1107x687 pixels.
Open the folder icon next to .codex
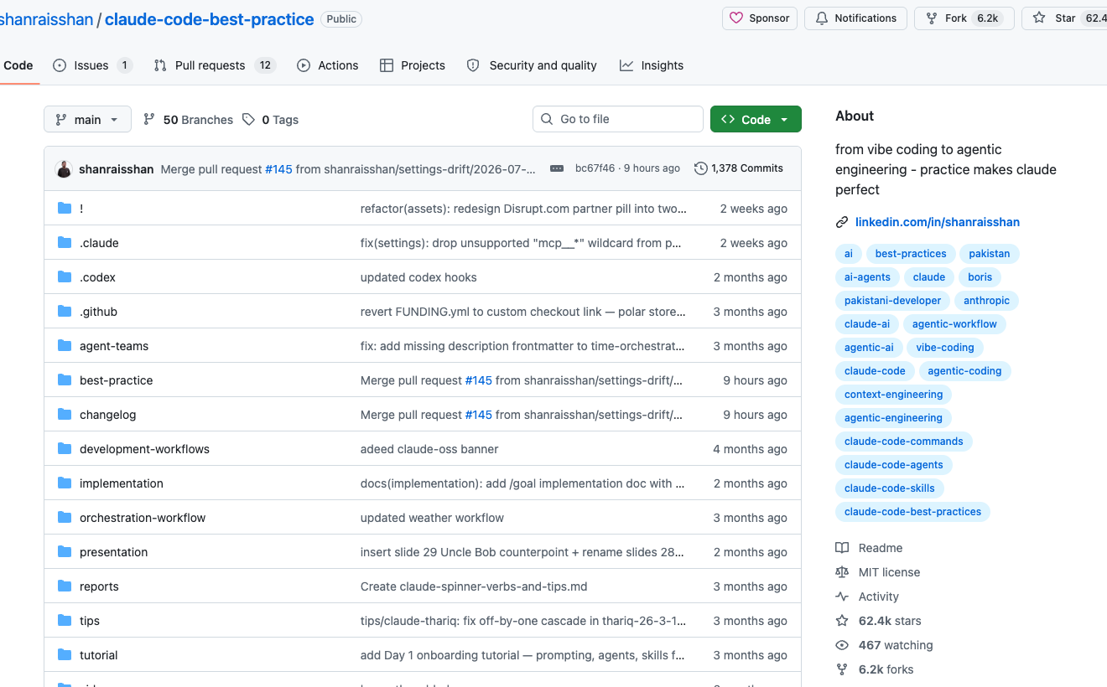(65, 277)
